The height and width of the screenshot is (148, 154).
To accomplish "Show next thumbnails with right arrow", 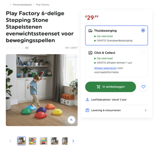I will pos(73,141).
